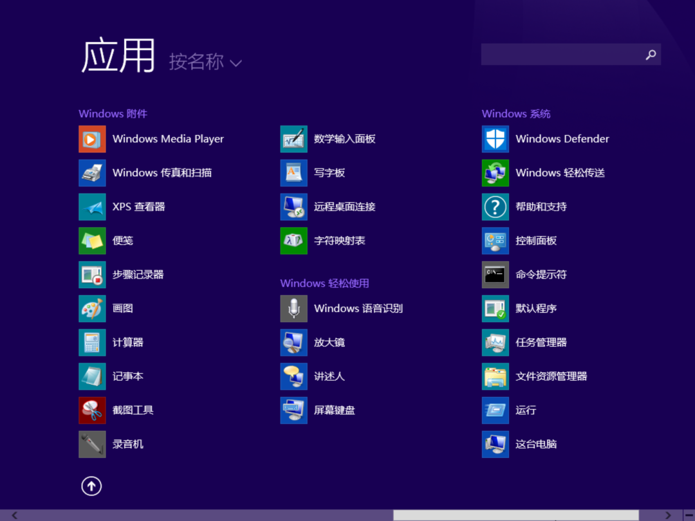
Task: Click the 文件资源管理器 text label
Action: (551, 376)
